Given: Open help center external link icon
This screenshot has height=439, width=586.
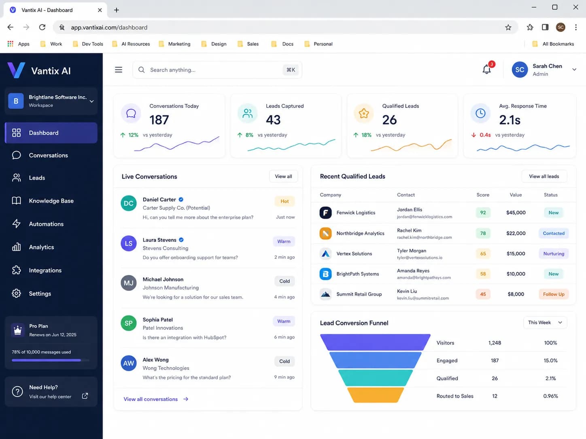Looking at the screenshot, I should 85,396.
